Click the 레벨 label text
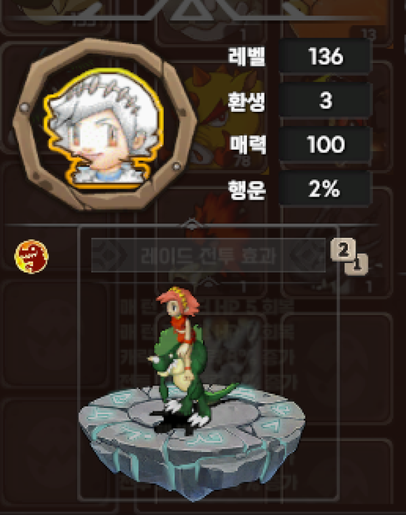Image resolution: width=406 pixels, height=515 pixels. pyautogui.click(x=246, y=56)
